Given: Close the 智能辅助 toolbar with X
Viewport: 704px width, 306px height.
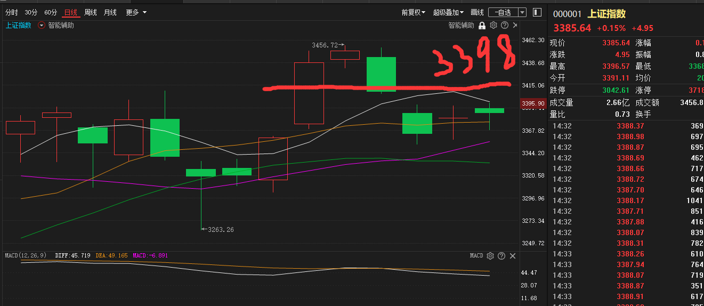Looking at the screenshot, I should (515, 25).
